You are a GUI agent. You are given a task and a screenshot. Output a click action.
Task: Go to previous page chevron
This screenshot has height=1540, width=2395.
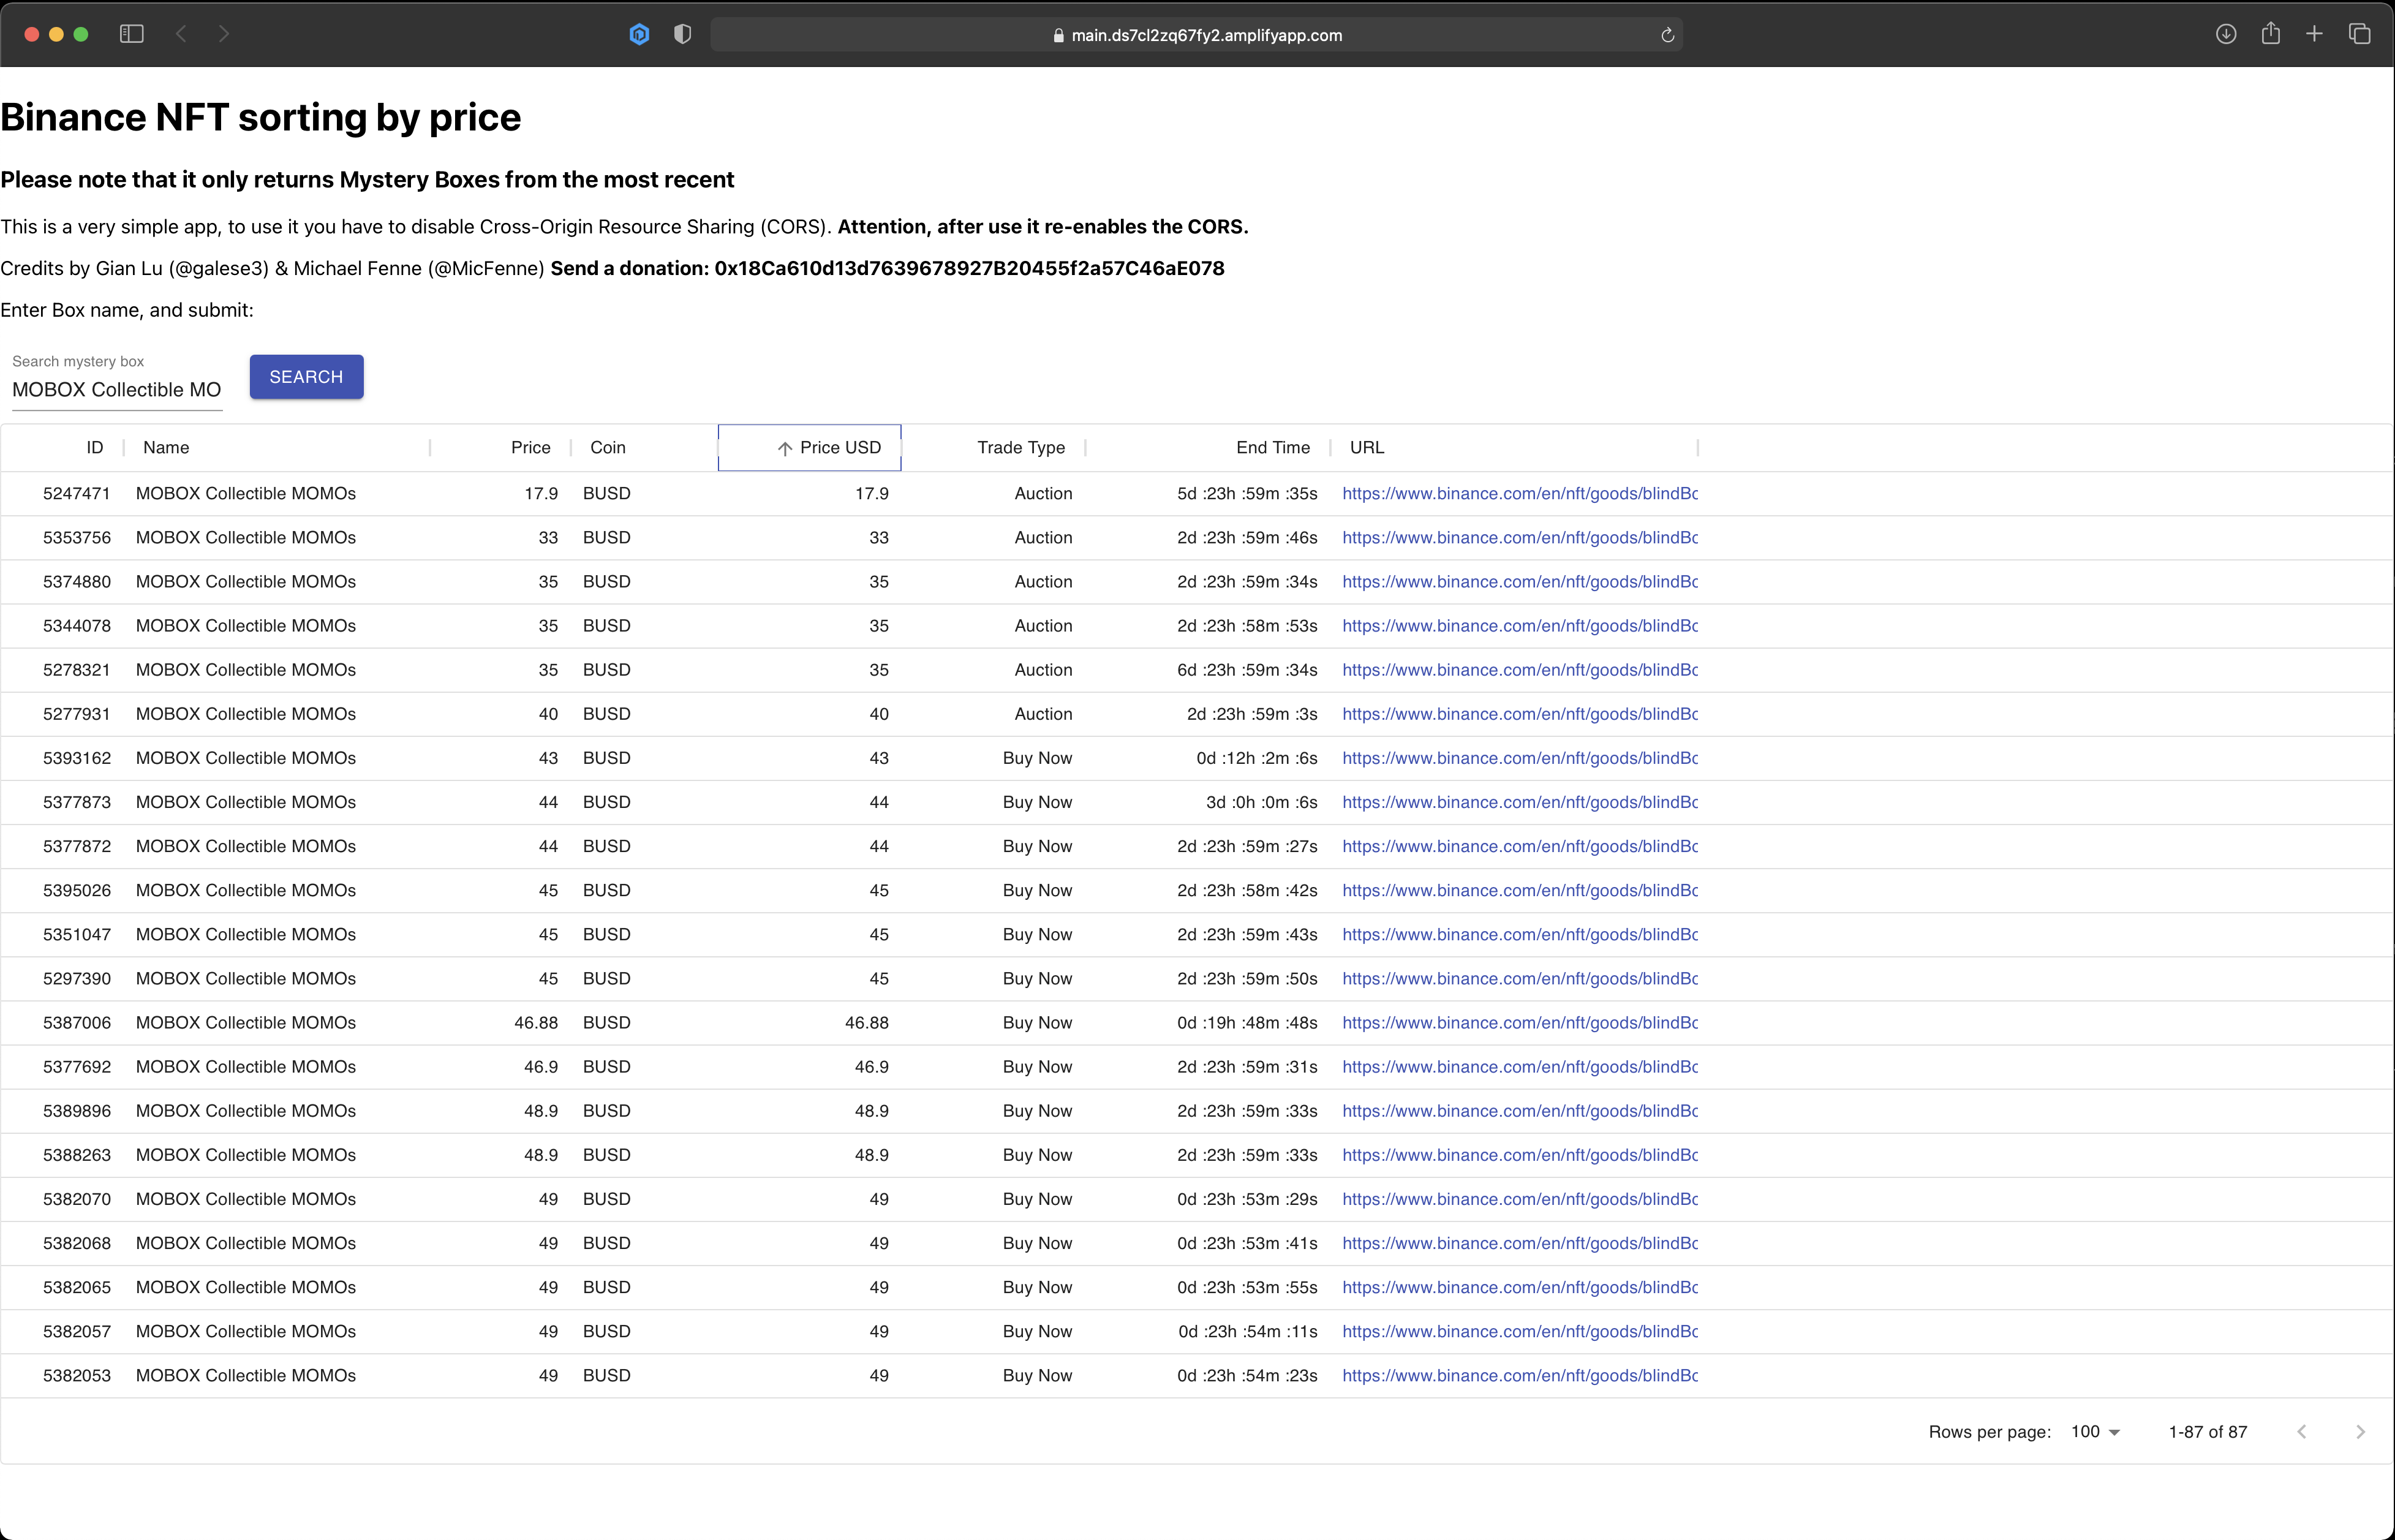click(x=2302, y=1432)
